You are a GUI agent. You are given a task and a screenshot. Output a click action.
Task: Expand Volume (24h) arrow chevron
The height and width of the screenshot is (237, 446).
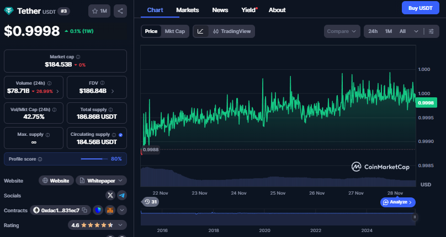[58, 91]
